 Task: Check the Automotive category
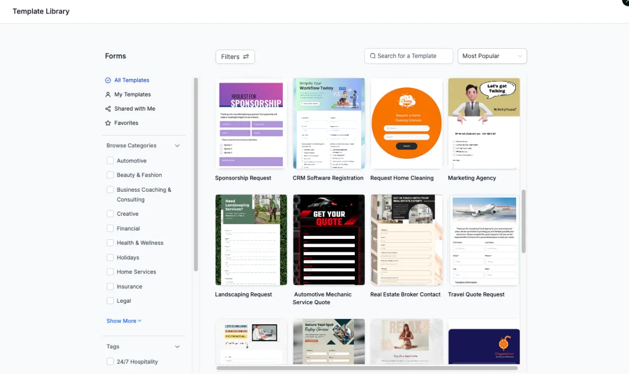(x=110, y=160)
